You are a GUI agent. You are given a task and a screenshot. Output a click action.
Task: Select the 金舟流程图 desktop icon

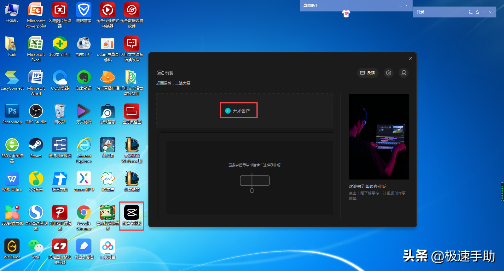point(132,114)
